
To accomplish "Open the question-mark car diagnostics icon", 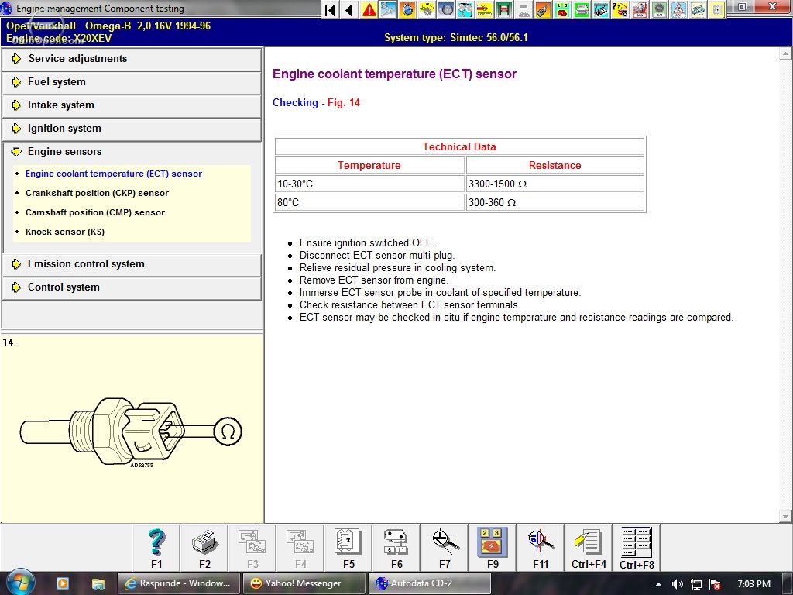I will pyautogui.click(x=620, y=9).
